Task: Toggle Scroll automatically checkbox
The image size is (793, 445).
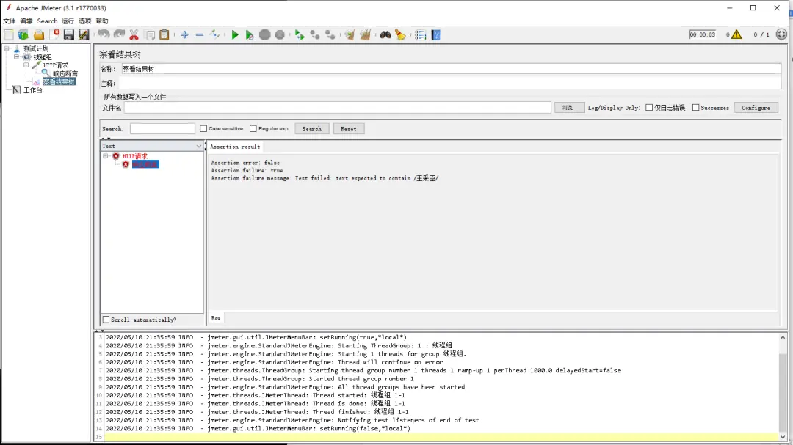Action: (x=106, y=320)
